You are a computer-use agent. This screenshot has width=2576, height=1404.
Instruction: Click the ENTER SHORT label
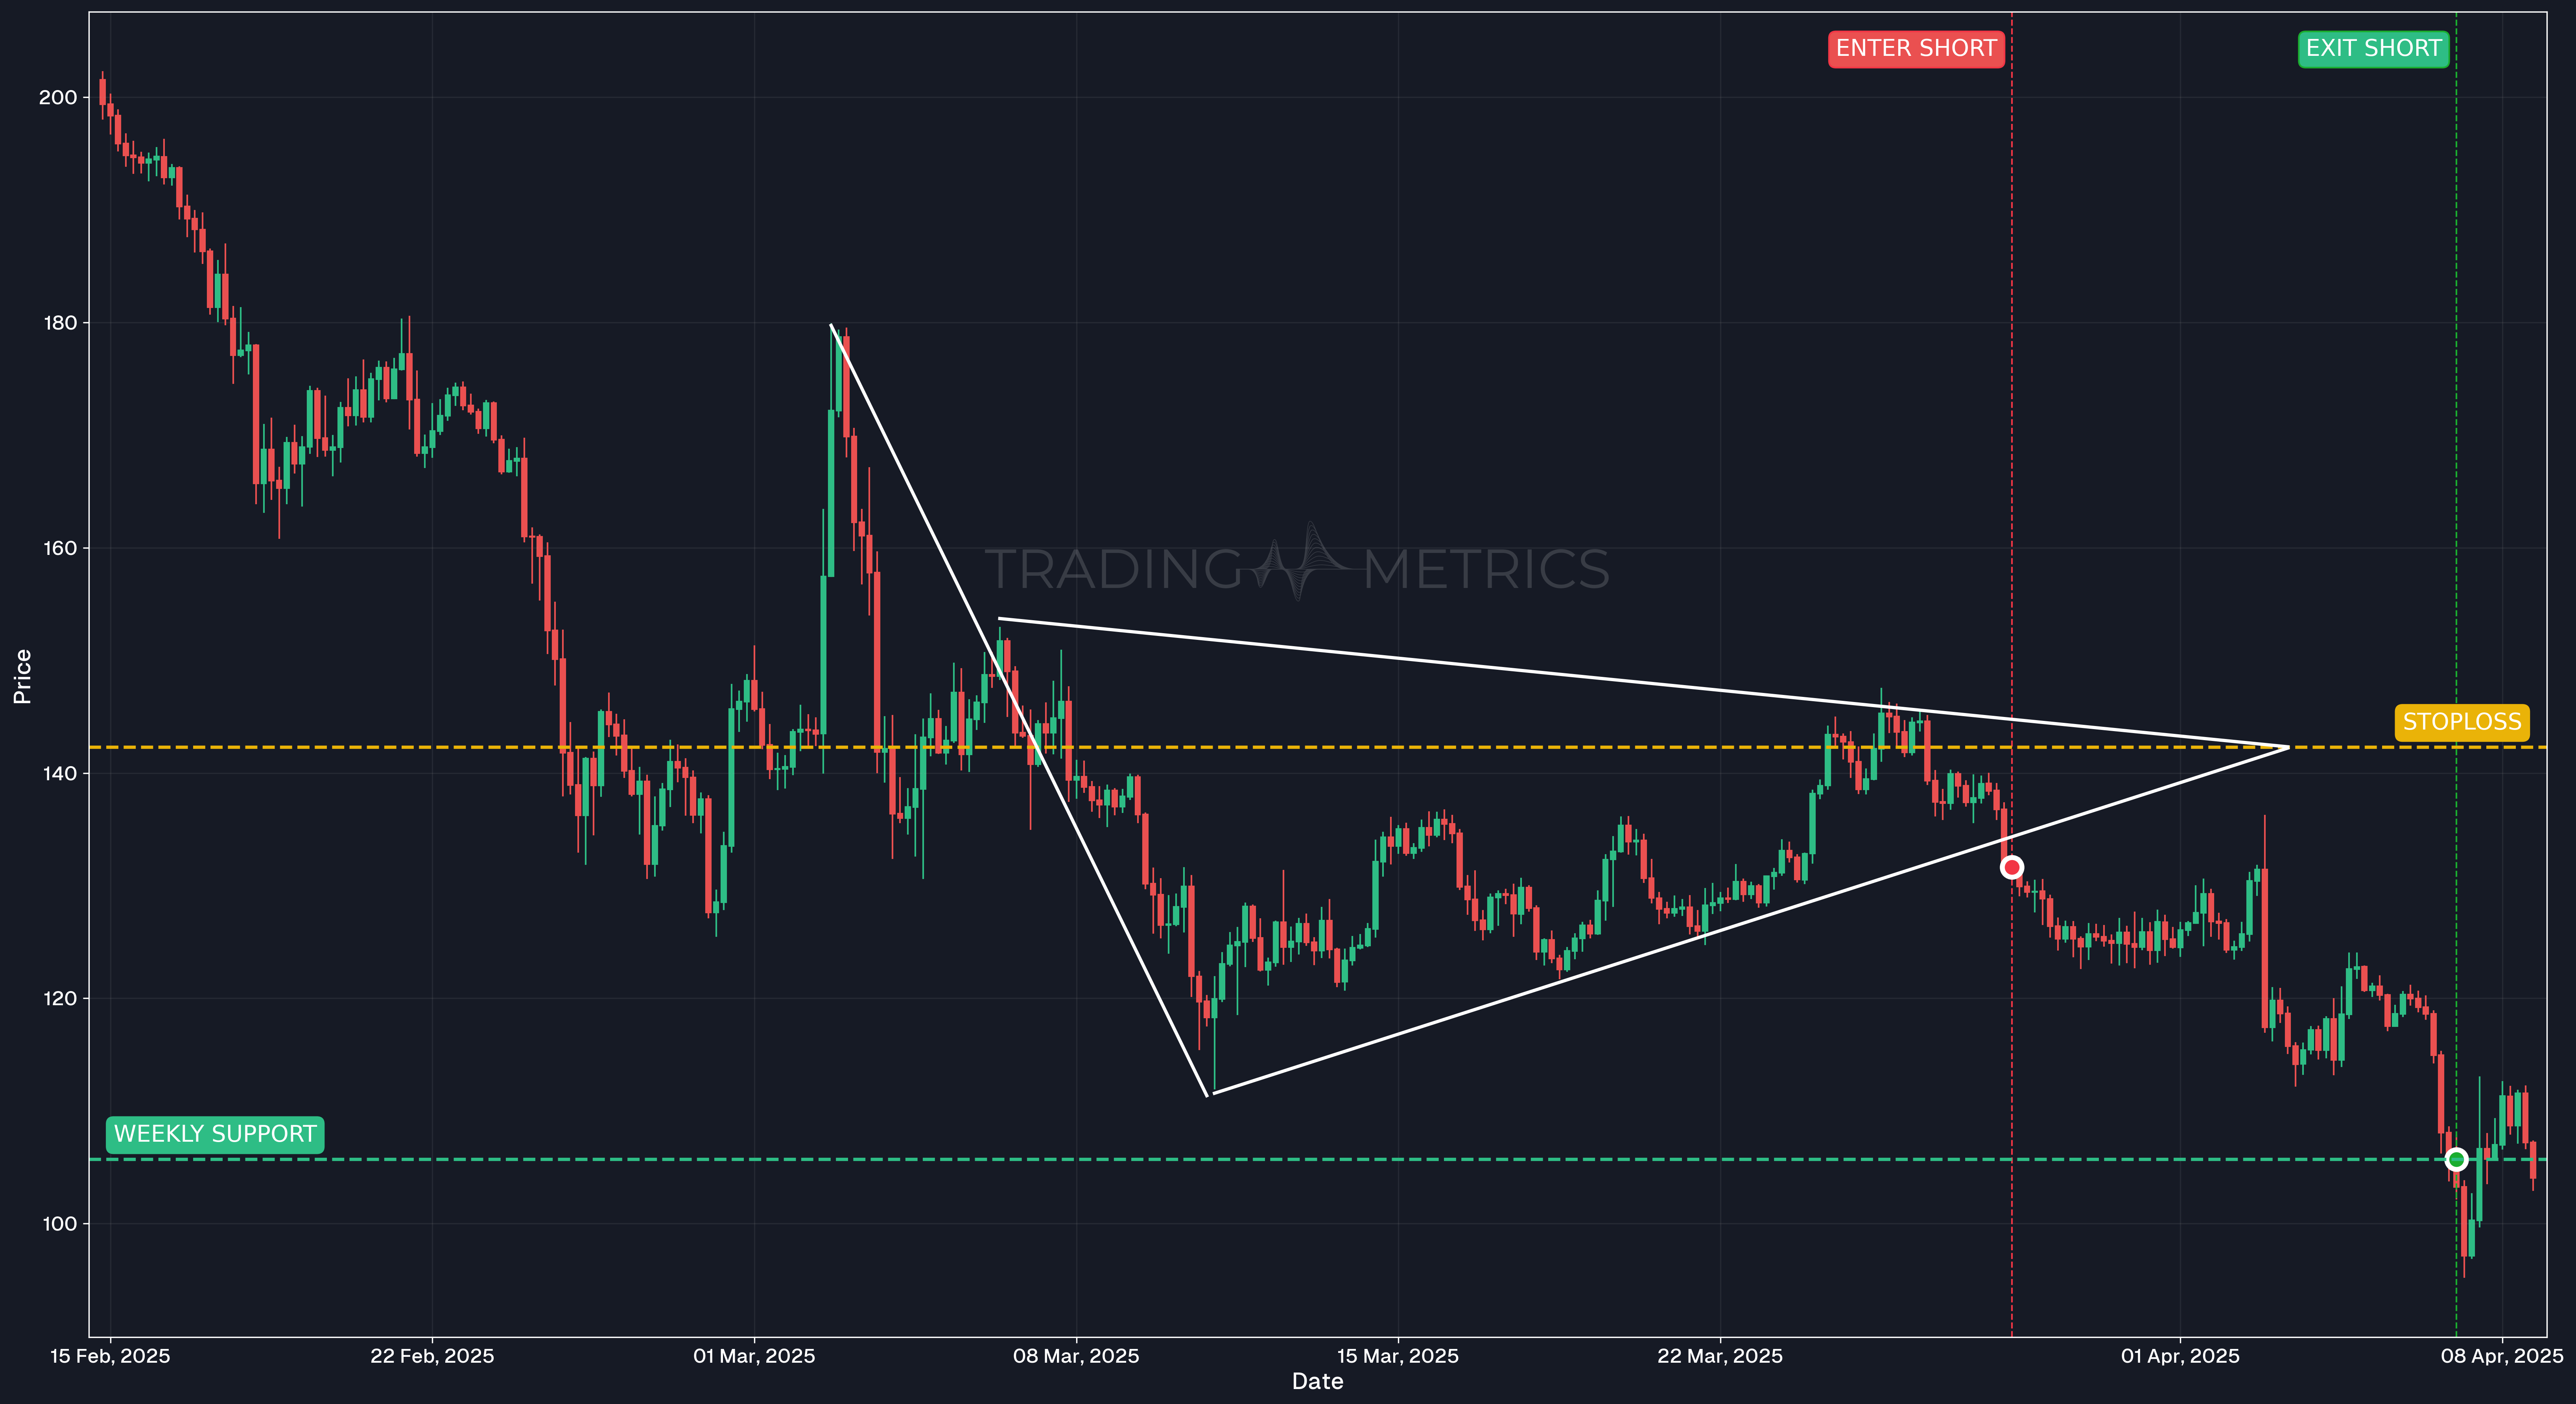(1916, 49)
